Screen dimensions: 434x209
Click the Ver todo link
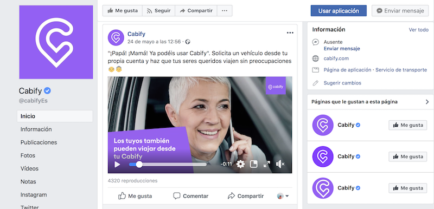pos(418,30)
